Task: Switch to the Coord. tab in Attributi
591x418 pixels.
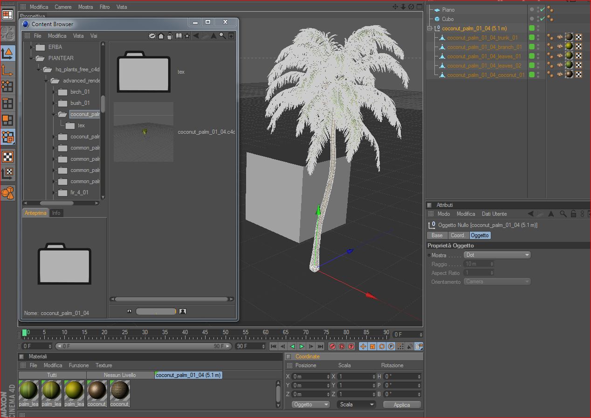Action: [x=458, y=235]
